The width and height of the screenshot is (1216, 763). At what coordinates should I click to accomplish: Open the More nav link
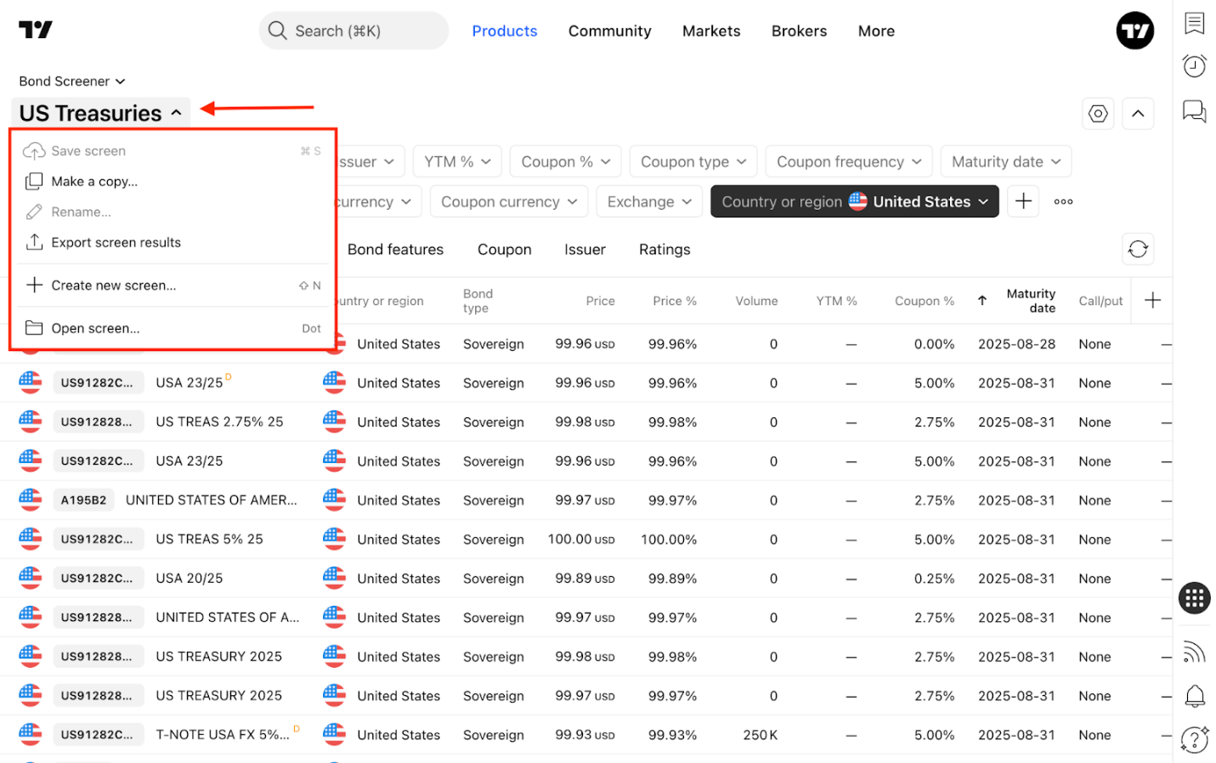pyautogui.click(x=876, y=31)
